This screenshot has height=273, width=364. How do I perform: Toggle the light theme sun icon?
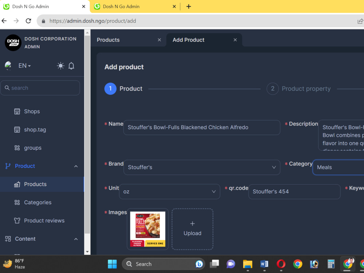tap(60, 66)
